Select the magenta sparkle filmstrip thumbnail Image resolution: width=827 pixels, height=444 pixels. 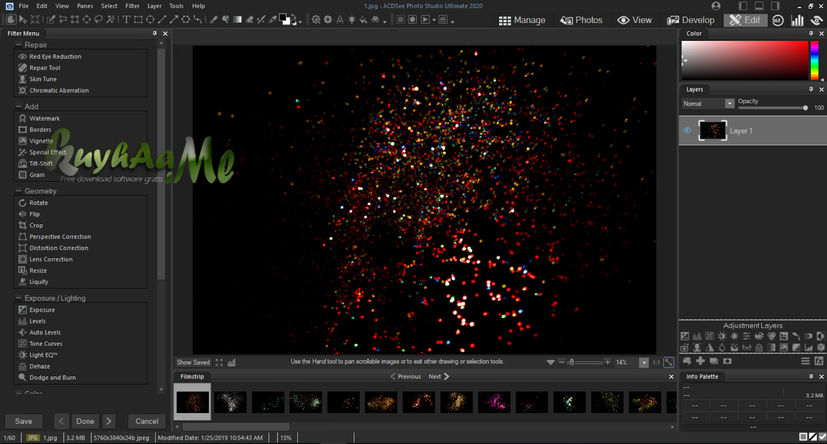494,402
